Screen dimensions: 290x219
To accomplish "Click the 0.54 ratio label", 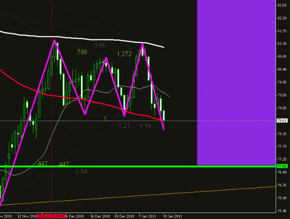I will (x=81, y=171).
